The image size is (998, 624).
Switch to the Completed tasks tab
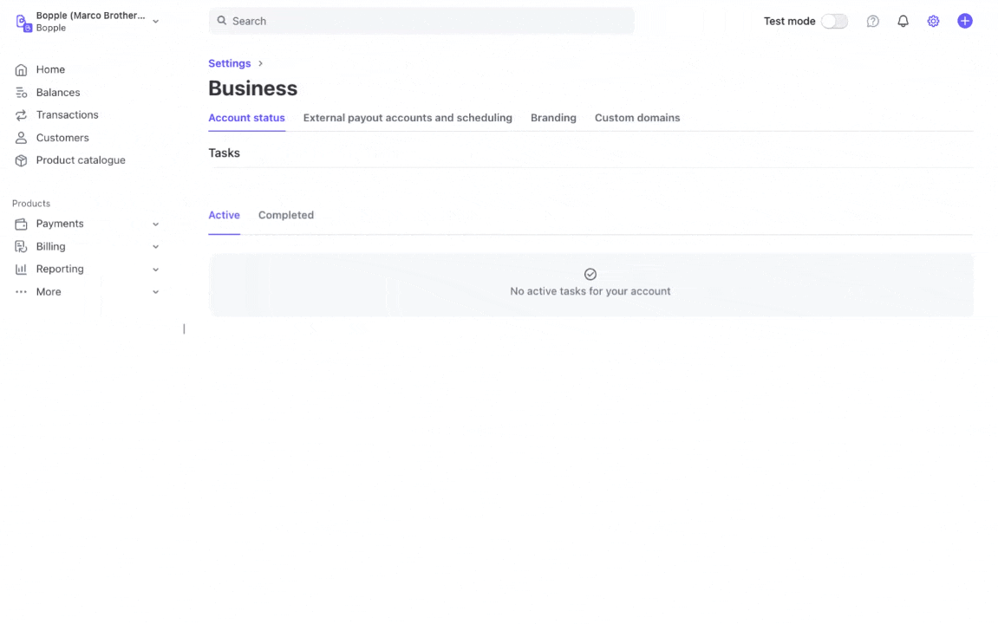pyautogui.click(x=286, y=215)
